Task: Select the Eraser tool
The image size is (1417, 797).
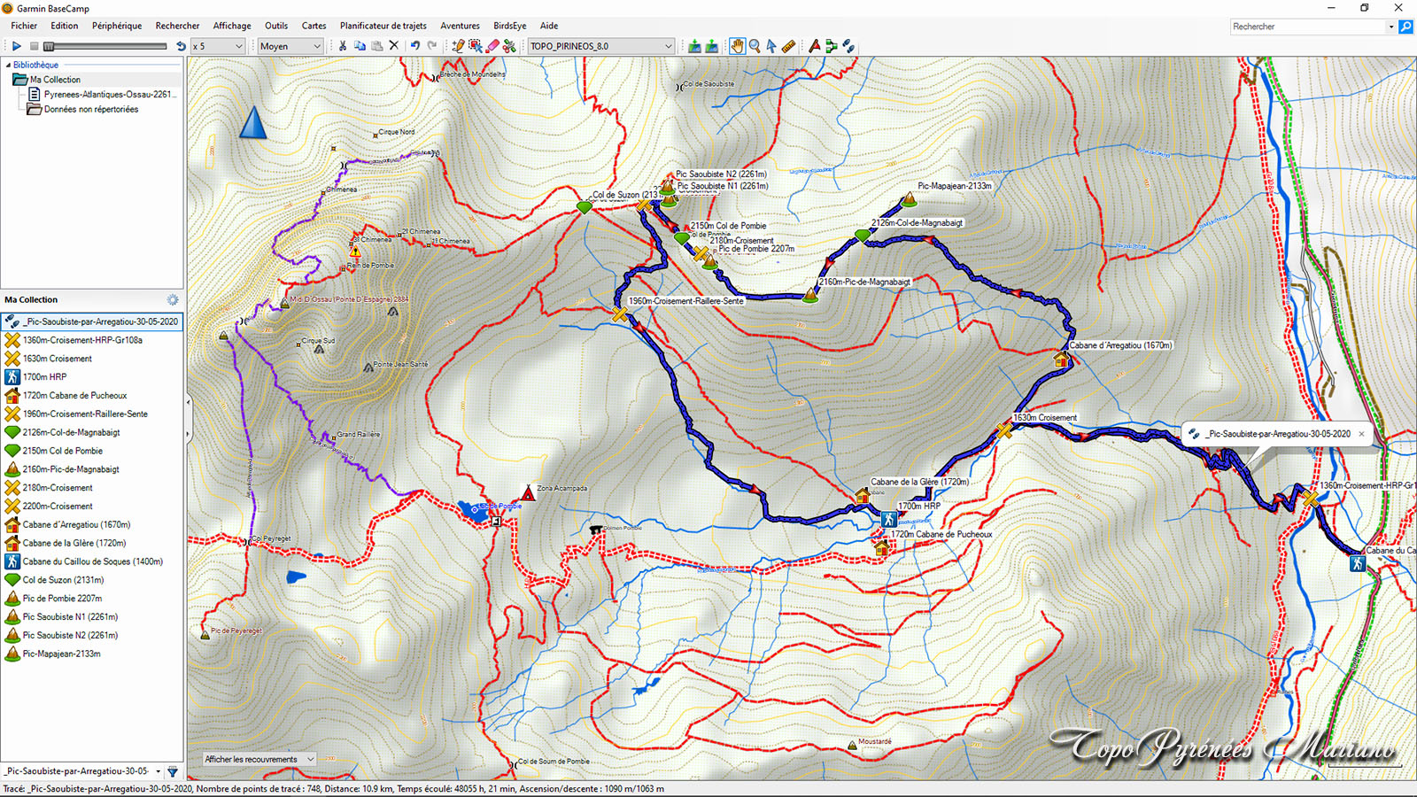Action: pyautogui.click(x=492, y=46)
